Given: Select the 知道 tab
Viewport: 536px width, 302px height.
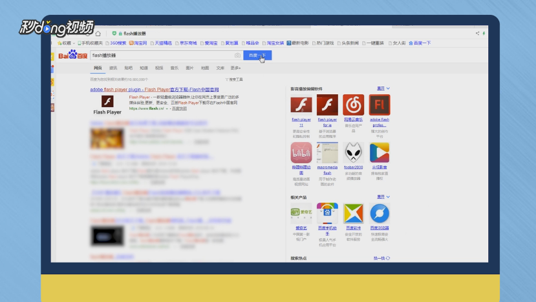Looking at the screenshot, I should tap(144, 68).
